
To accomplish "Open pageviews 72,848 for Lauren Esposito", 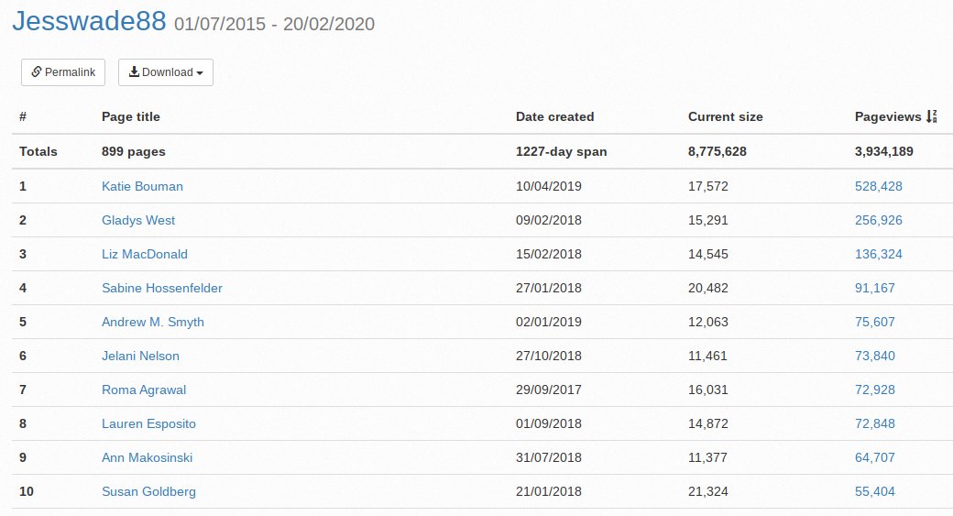I will tap(874, 424).
